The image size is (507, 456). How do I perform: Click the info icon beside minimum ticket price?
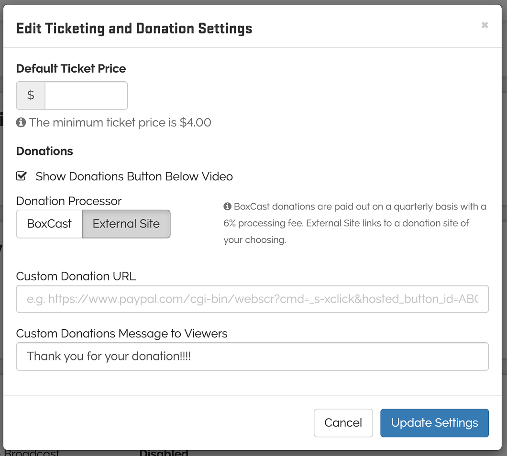21,122
